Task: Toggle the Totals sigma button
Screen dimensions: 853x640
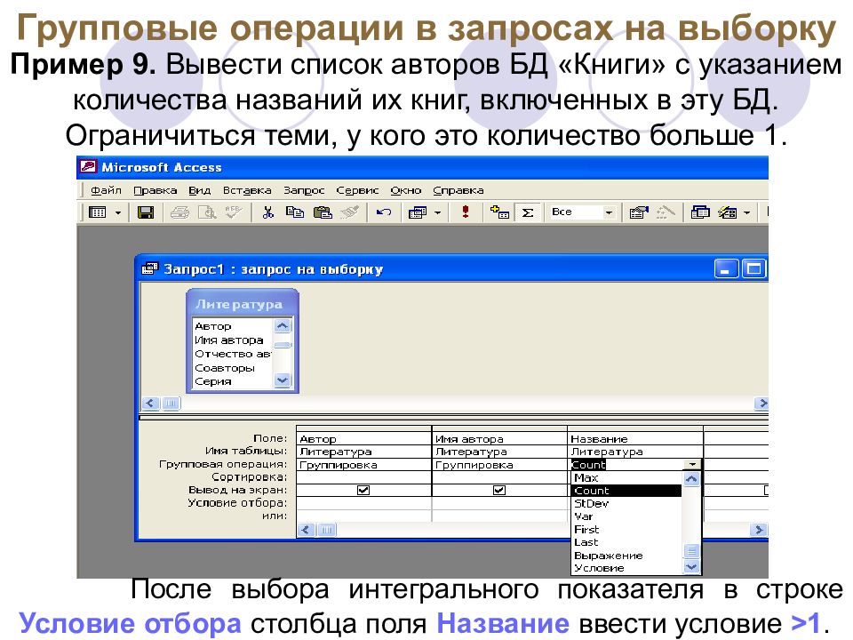Action: (528, 212)
